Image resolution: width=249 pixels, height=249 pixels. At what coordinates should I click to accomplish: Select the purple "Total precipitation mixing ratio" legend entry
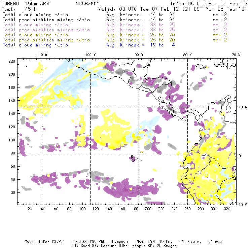pyautogui.click(x=46, y=30)
